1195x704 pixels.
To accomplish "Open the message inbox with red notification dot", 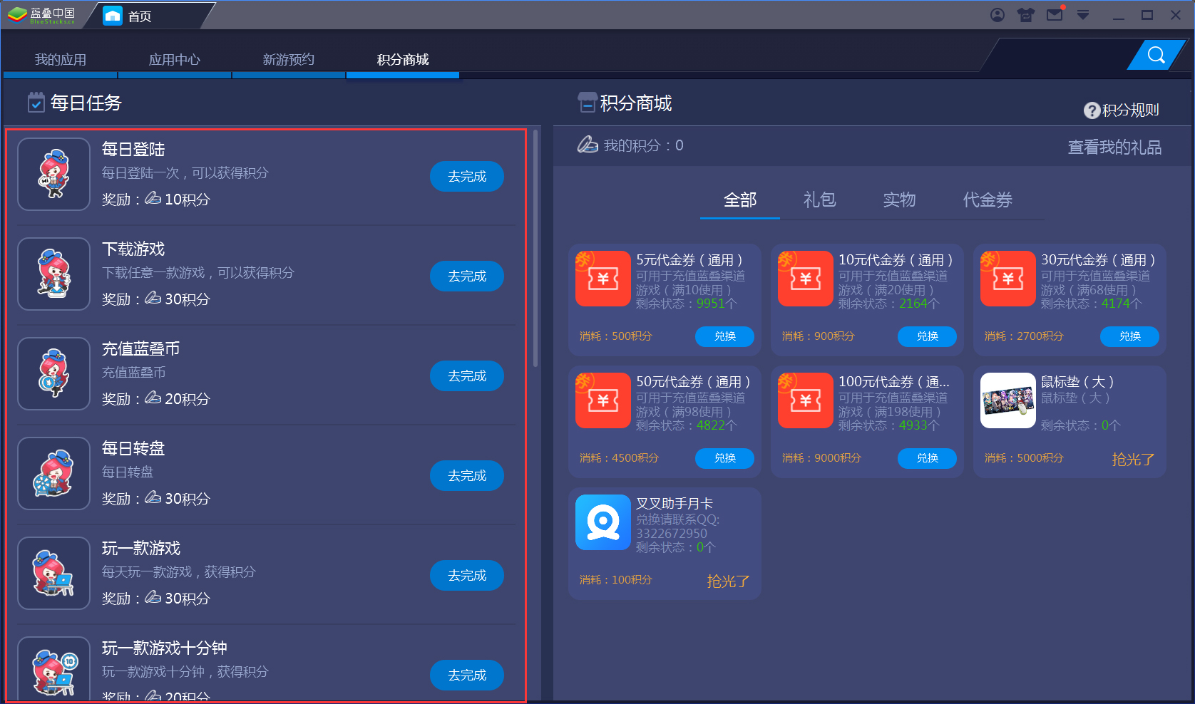I will click(1054, 14).
